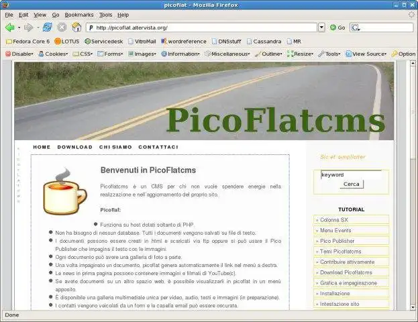Click the green Go button icon
Viewport: 418px width, 322px height.
(x=337, y=28)
